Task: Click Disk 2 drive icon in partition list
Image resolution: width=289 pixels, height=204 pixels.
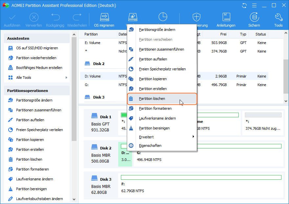Action: tap(87, 64)
